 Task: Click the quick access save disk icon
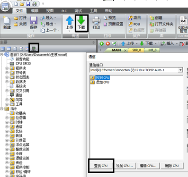click(x=28, y=4)
